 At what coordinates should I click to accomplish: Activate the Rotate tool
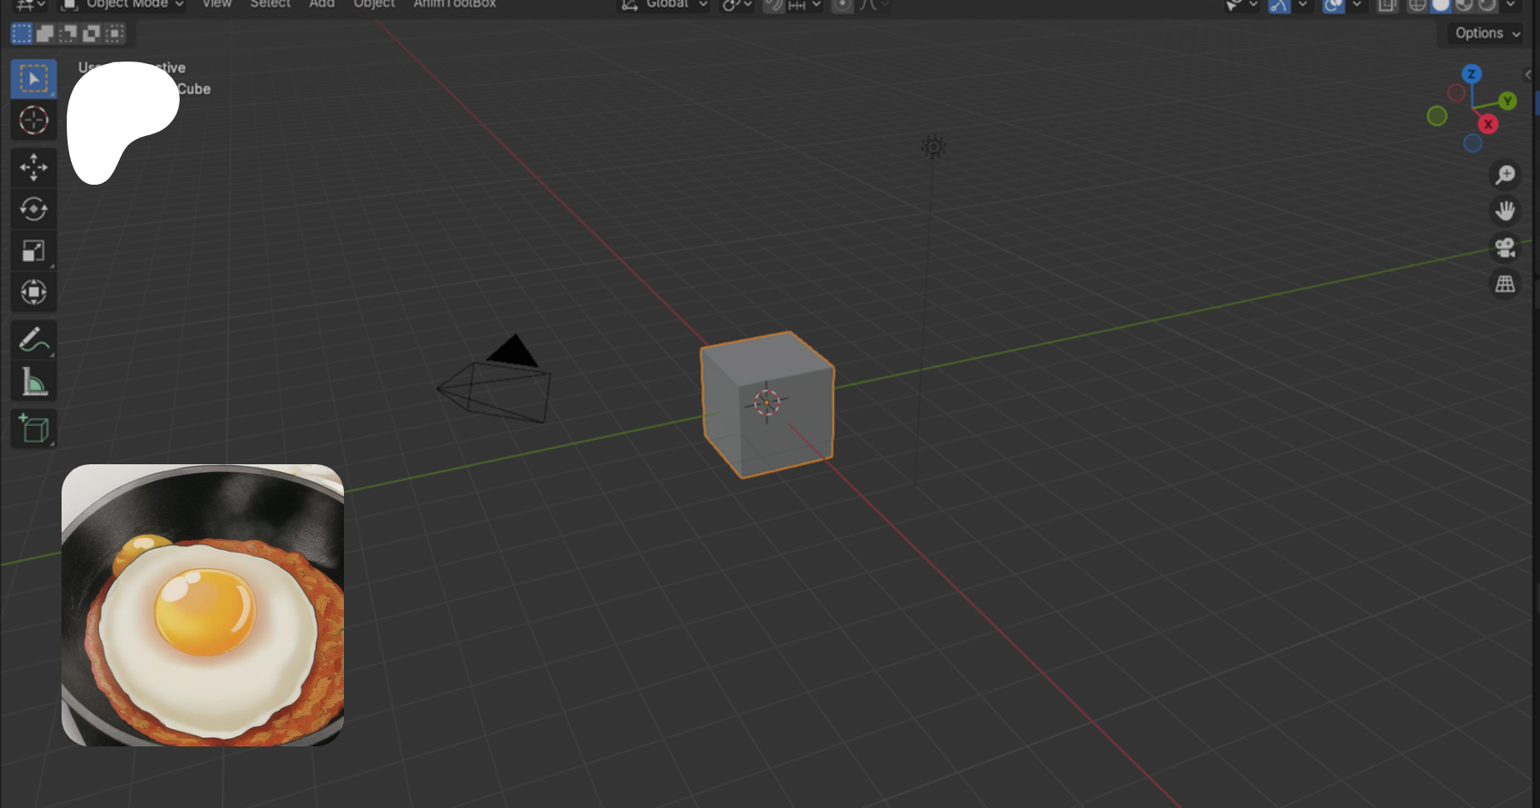click(33, 209)
